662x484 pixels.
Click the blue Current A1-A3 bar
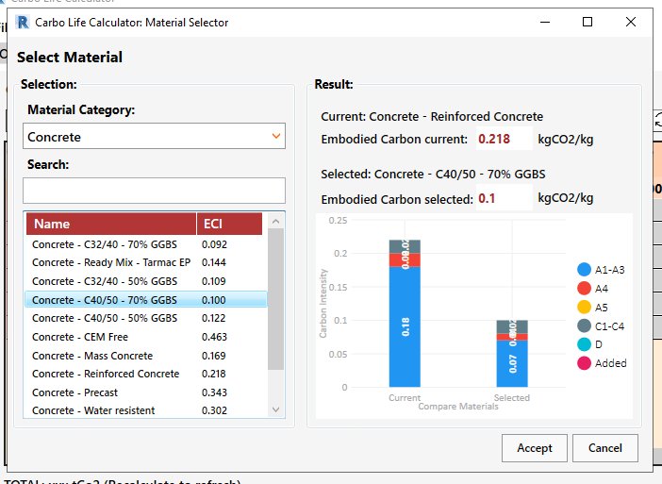(x=405, y=326)
